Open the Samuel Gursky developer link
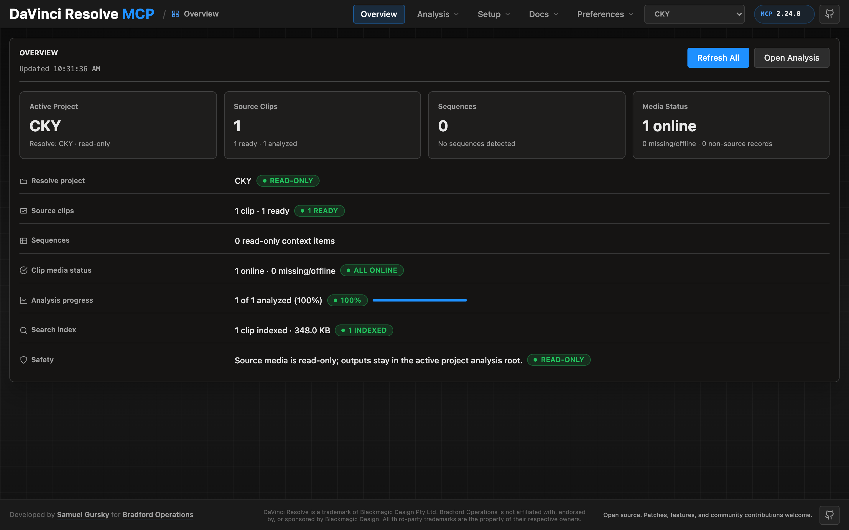 pyautogui.click(x=83, y=515)
